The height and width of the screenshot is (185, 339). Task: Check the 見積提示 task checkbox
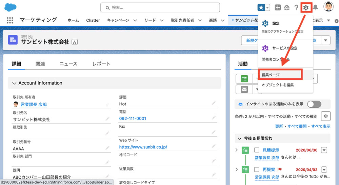257,150
